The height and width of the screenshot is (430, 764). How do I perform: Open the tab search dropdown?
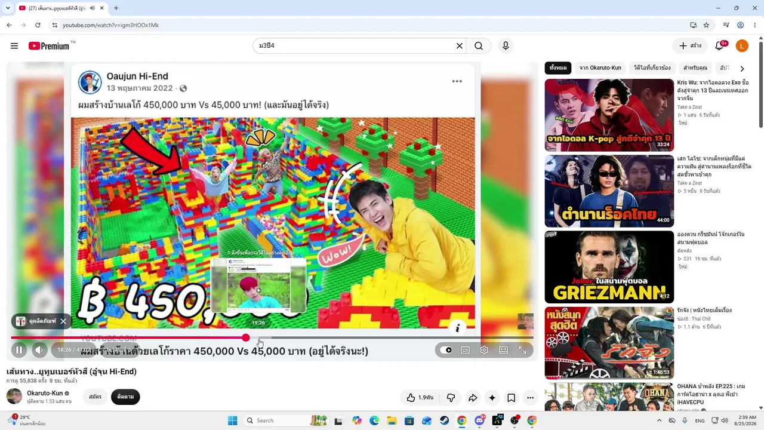click(8, 8)
